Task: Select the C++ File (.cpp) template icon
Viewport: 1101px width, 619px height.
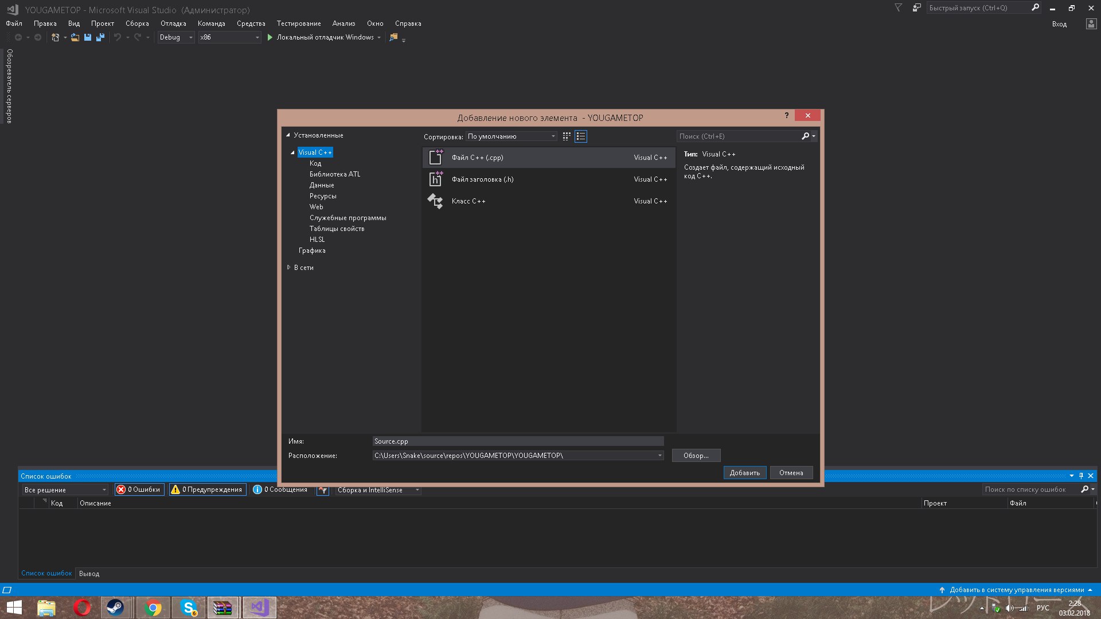Action: coord(436,157)
